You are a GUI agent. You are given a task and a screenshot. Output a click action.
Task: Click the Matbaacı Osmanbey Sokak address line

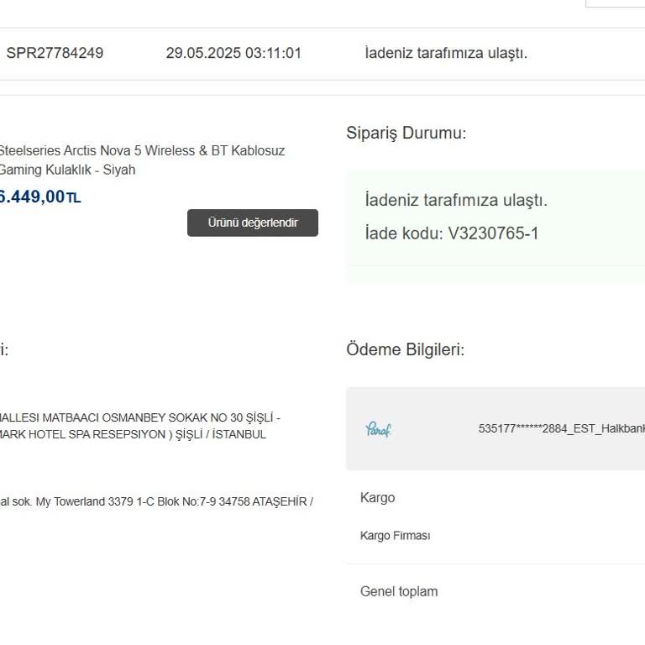(x=139, y=417)
